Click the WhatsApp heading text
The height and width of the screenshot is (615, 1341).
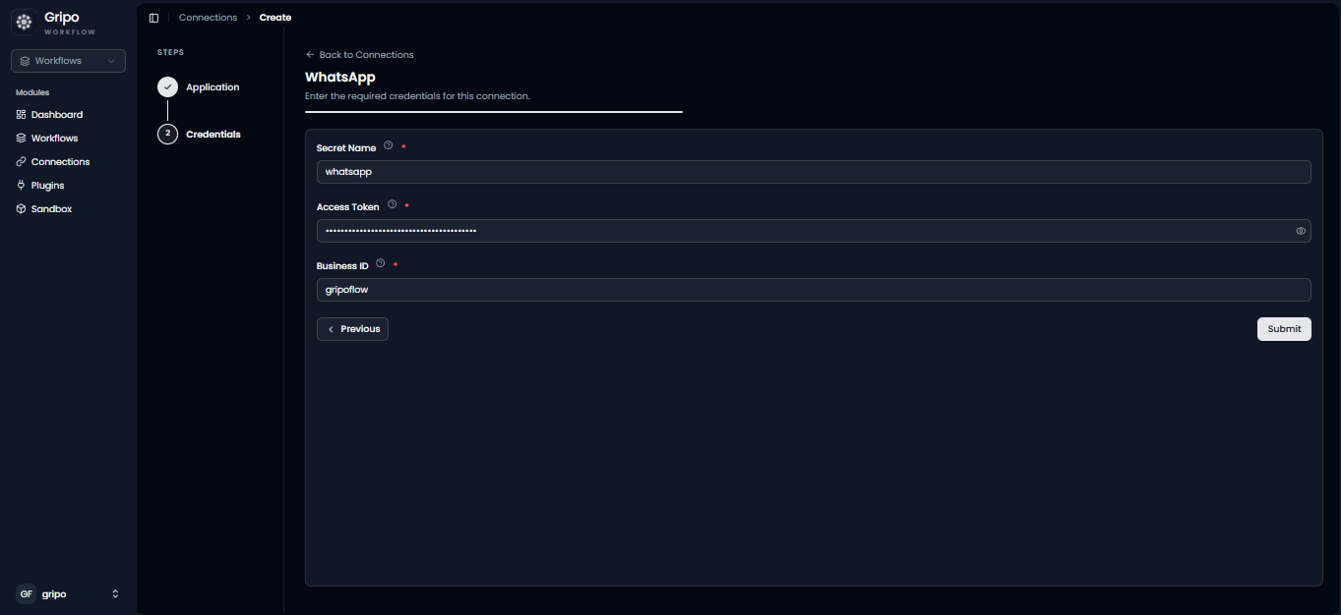coord(340,77)
